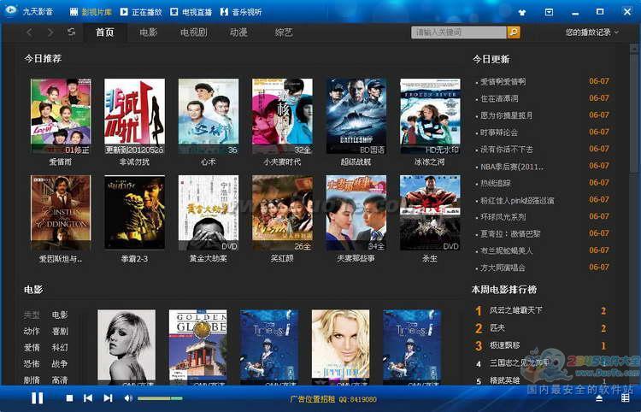
Task: Adjust the volume slider
Action: coord(160,398)
